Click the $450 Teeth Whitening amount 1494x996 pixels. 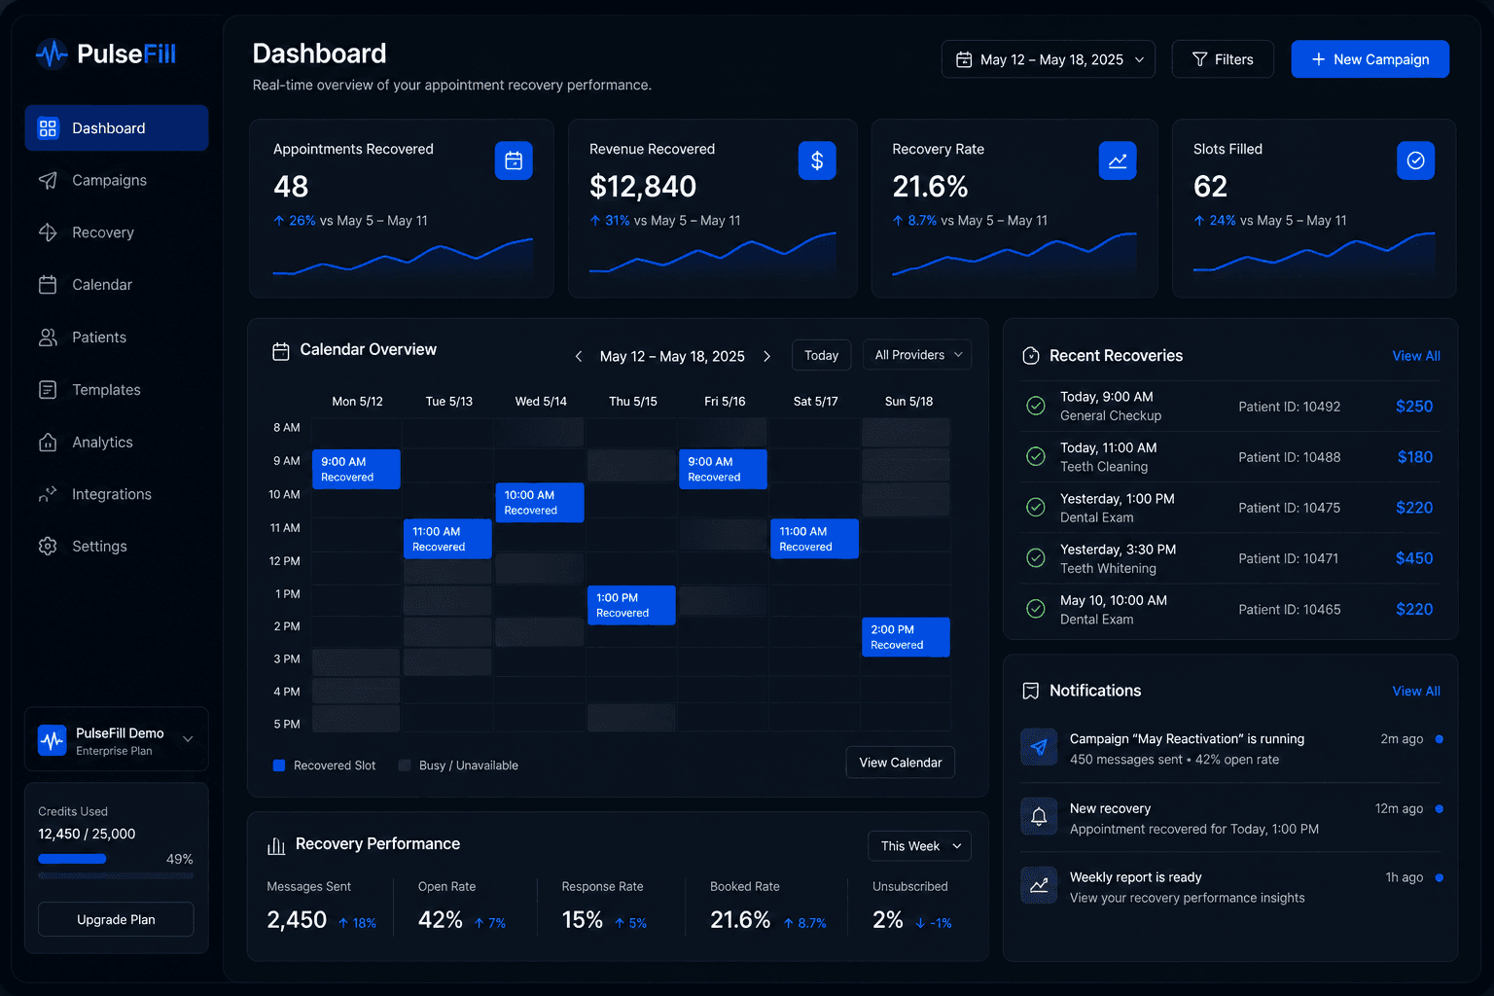pos(1414,558)
